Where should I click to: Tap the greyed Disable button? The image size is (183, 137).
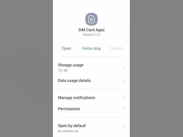tap(116, 49)
